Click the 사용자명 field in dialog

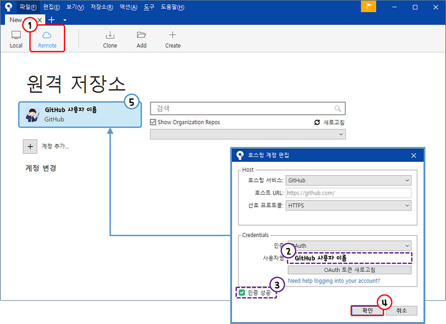350,258
